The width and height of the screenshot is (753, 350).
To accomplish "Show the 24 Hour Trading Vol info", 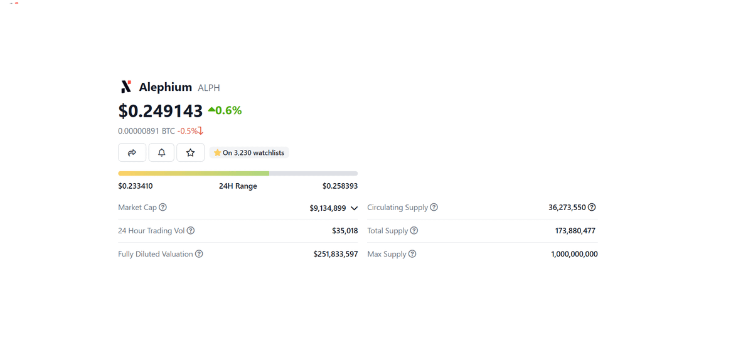I will pos(191,231).
